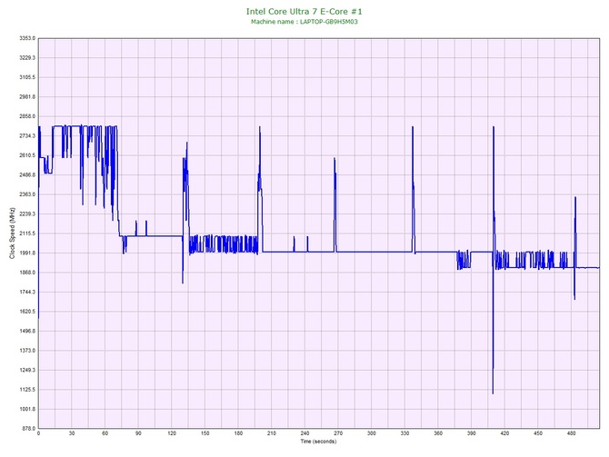Click the 2239.3 y-axis value
The width and height of the screenshot is (609, 457).
(x=27, y=214)
